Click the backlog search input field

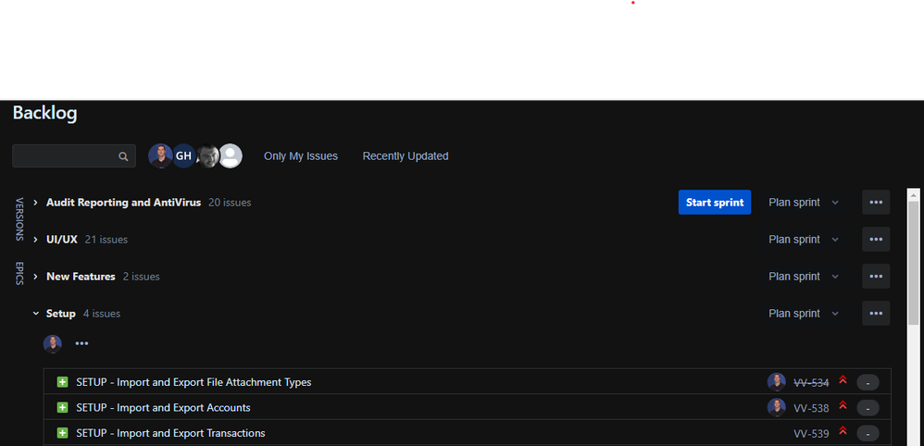(74, 156)
